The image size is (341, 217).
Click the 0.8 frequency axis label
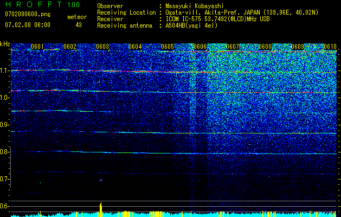(x=5, y=152)
